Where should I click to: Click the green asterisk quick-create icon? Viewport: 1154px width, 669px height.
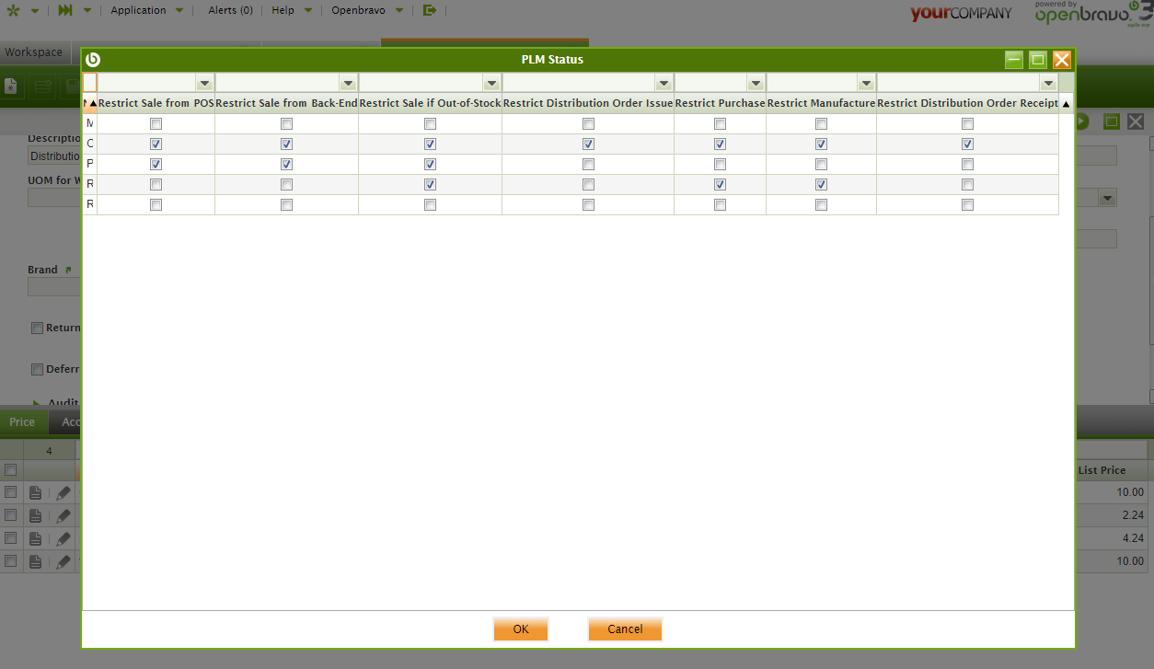pyautogui.click(x=13, y=11)
